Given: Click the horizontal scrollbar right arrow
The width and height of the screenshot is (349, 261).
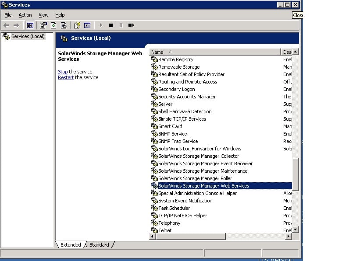Looking at the screenshot, I should point(288,237).
